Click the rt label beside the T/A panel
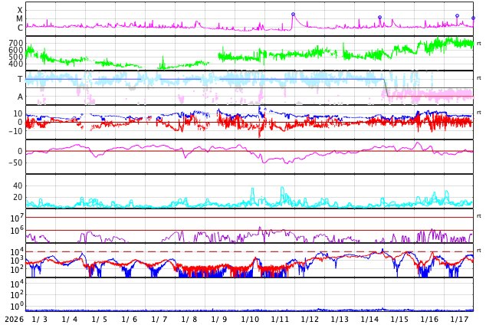Screen dimensions: 486x325 click(x=478, y=78)
